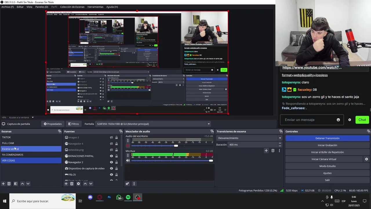Screen dimensions: 371x209
Task: Hide the DONACIONES PAYPAL source
Action: click(111, 156)
